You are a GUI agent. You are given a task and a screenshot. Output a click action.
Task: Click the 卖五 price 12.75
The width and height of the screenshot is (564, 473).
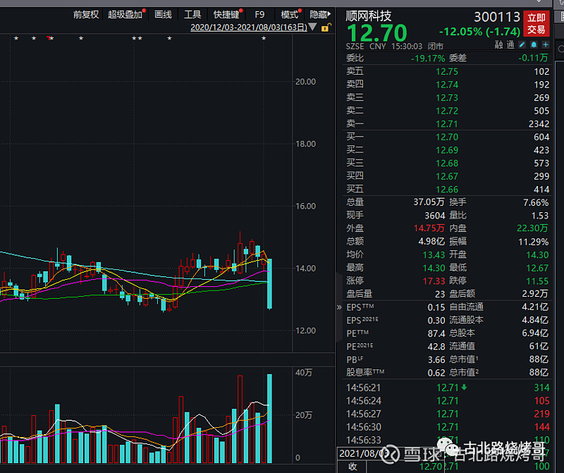pyautogui.click(x=447, y=72)
